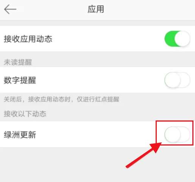
Task: Click the white knob of 接收应用动态 switch
Action: point(182,39)
